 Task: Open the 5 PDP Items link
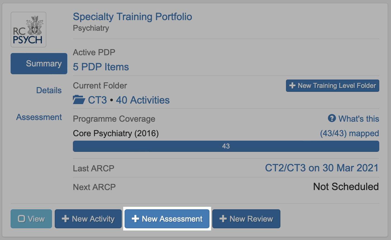coord(101,67)
